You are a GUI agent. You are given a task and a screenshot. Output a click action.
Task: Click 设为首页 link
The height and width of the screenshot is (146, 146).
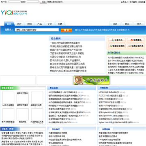click(x=133, y=2)
